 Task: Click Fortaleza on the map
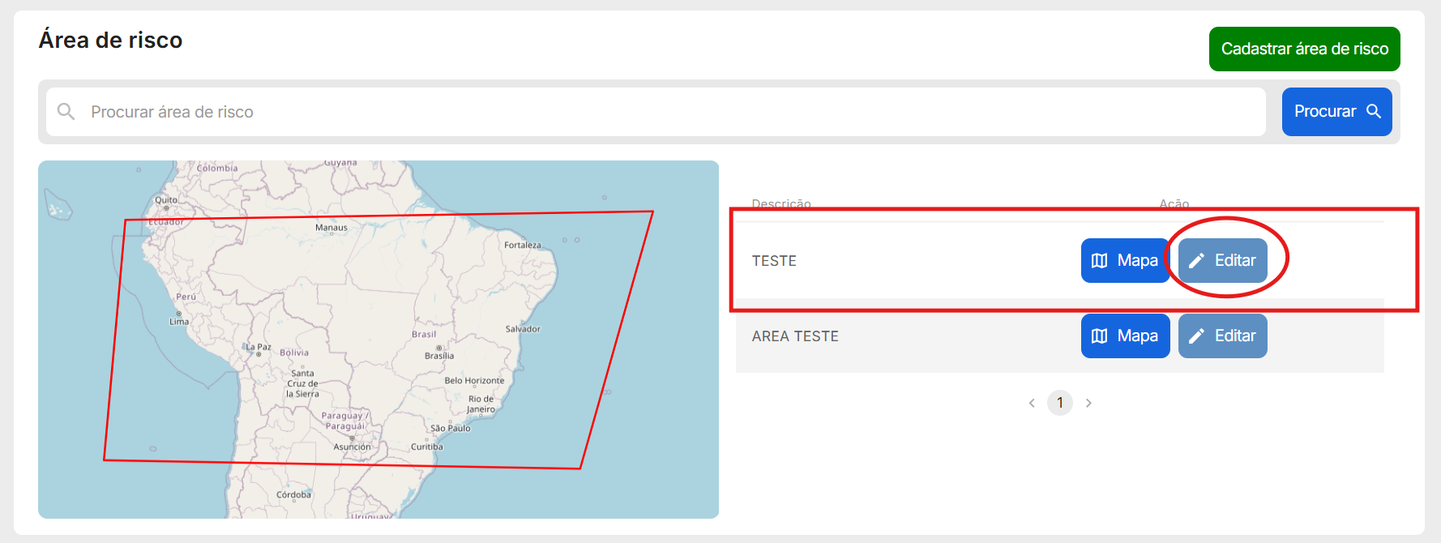[x=523, y=245]
